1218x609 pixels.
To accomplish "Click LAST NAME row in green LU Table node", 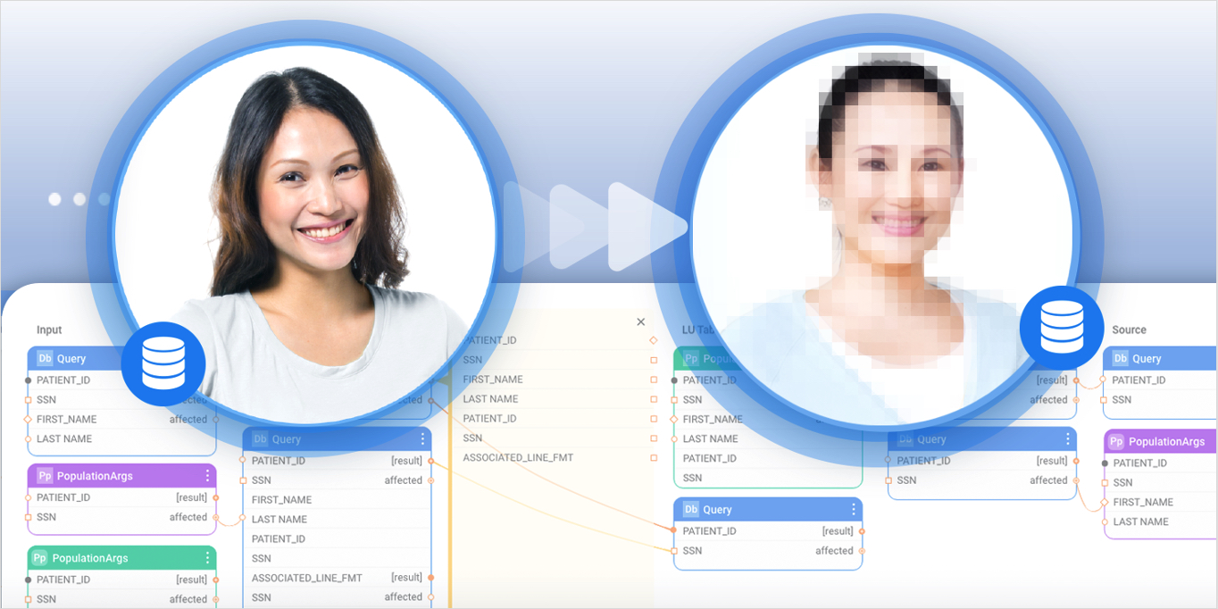I will [x=768, y=439].
